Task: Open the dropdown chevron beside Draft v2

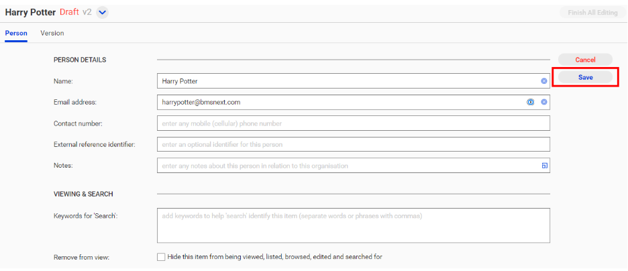Action: 103,12
